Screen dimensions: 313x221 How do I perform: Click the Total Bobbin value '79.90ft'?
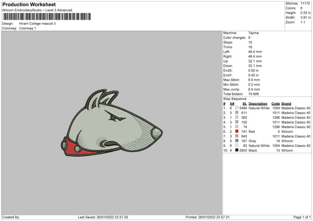254,94
